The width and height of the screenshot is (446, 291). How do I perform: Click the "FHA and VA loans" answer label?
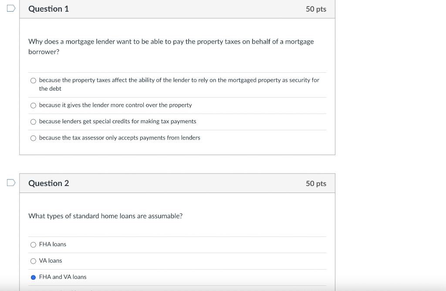[63, 277]
